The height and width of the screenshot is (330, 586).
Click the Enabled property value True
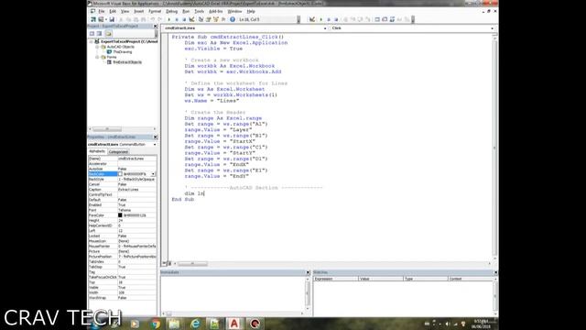click(136, 205)
